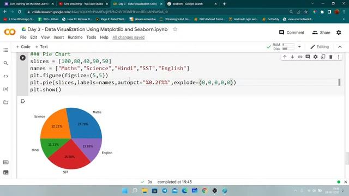
Task: Reload the browser page
Action: click(x=20, y=12)
